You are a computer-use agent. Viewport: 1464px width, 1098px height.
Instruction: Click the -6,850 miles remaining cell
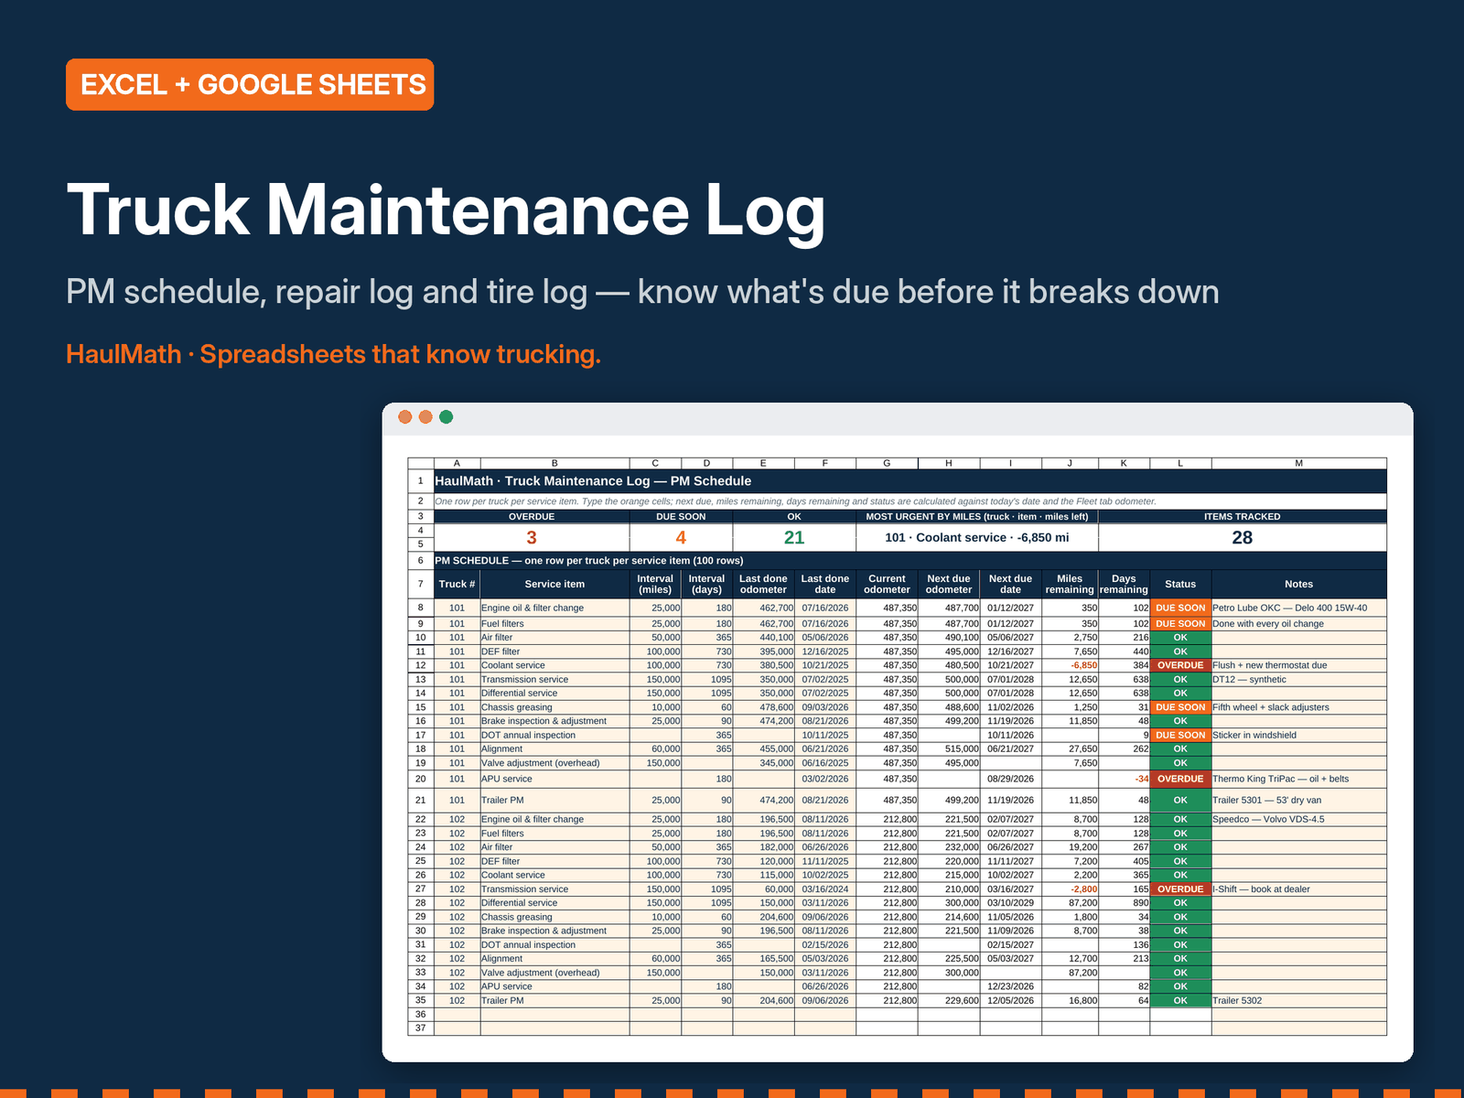1070,665
